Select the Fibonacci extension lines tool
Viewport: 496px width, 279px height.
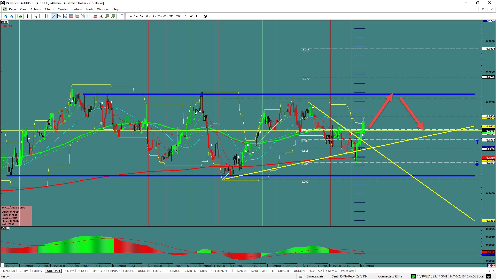[x=77, y=16]
